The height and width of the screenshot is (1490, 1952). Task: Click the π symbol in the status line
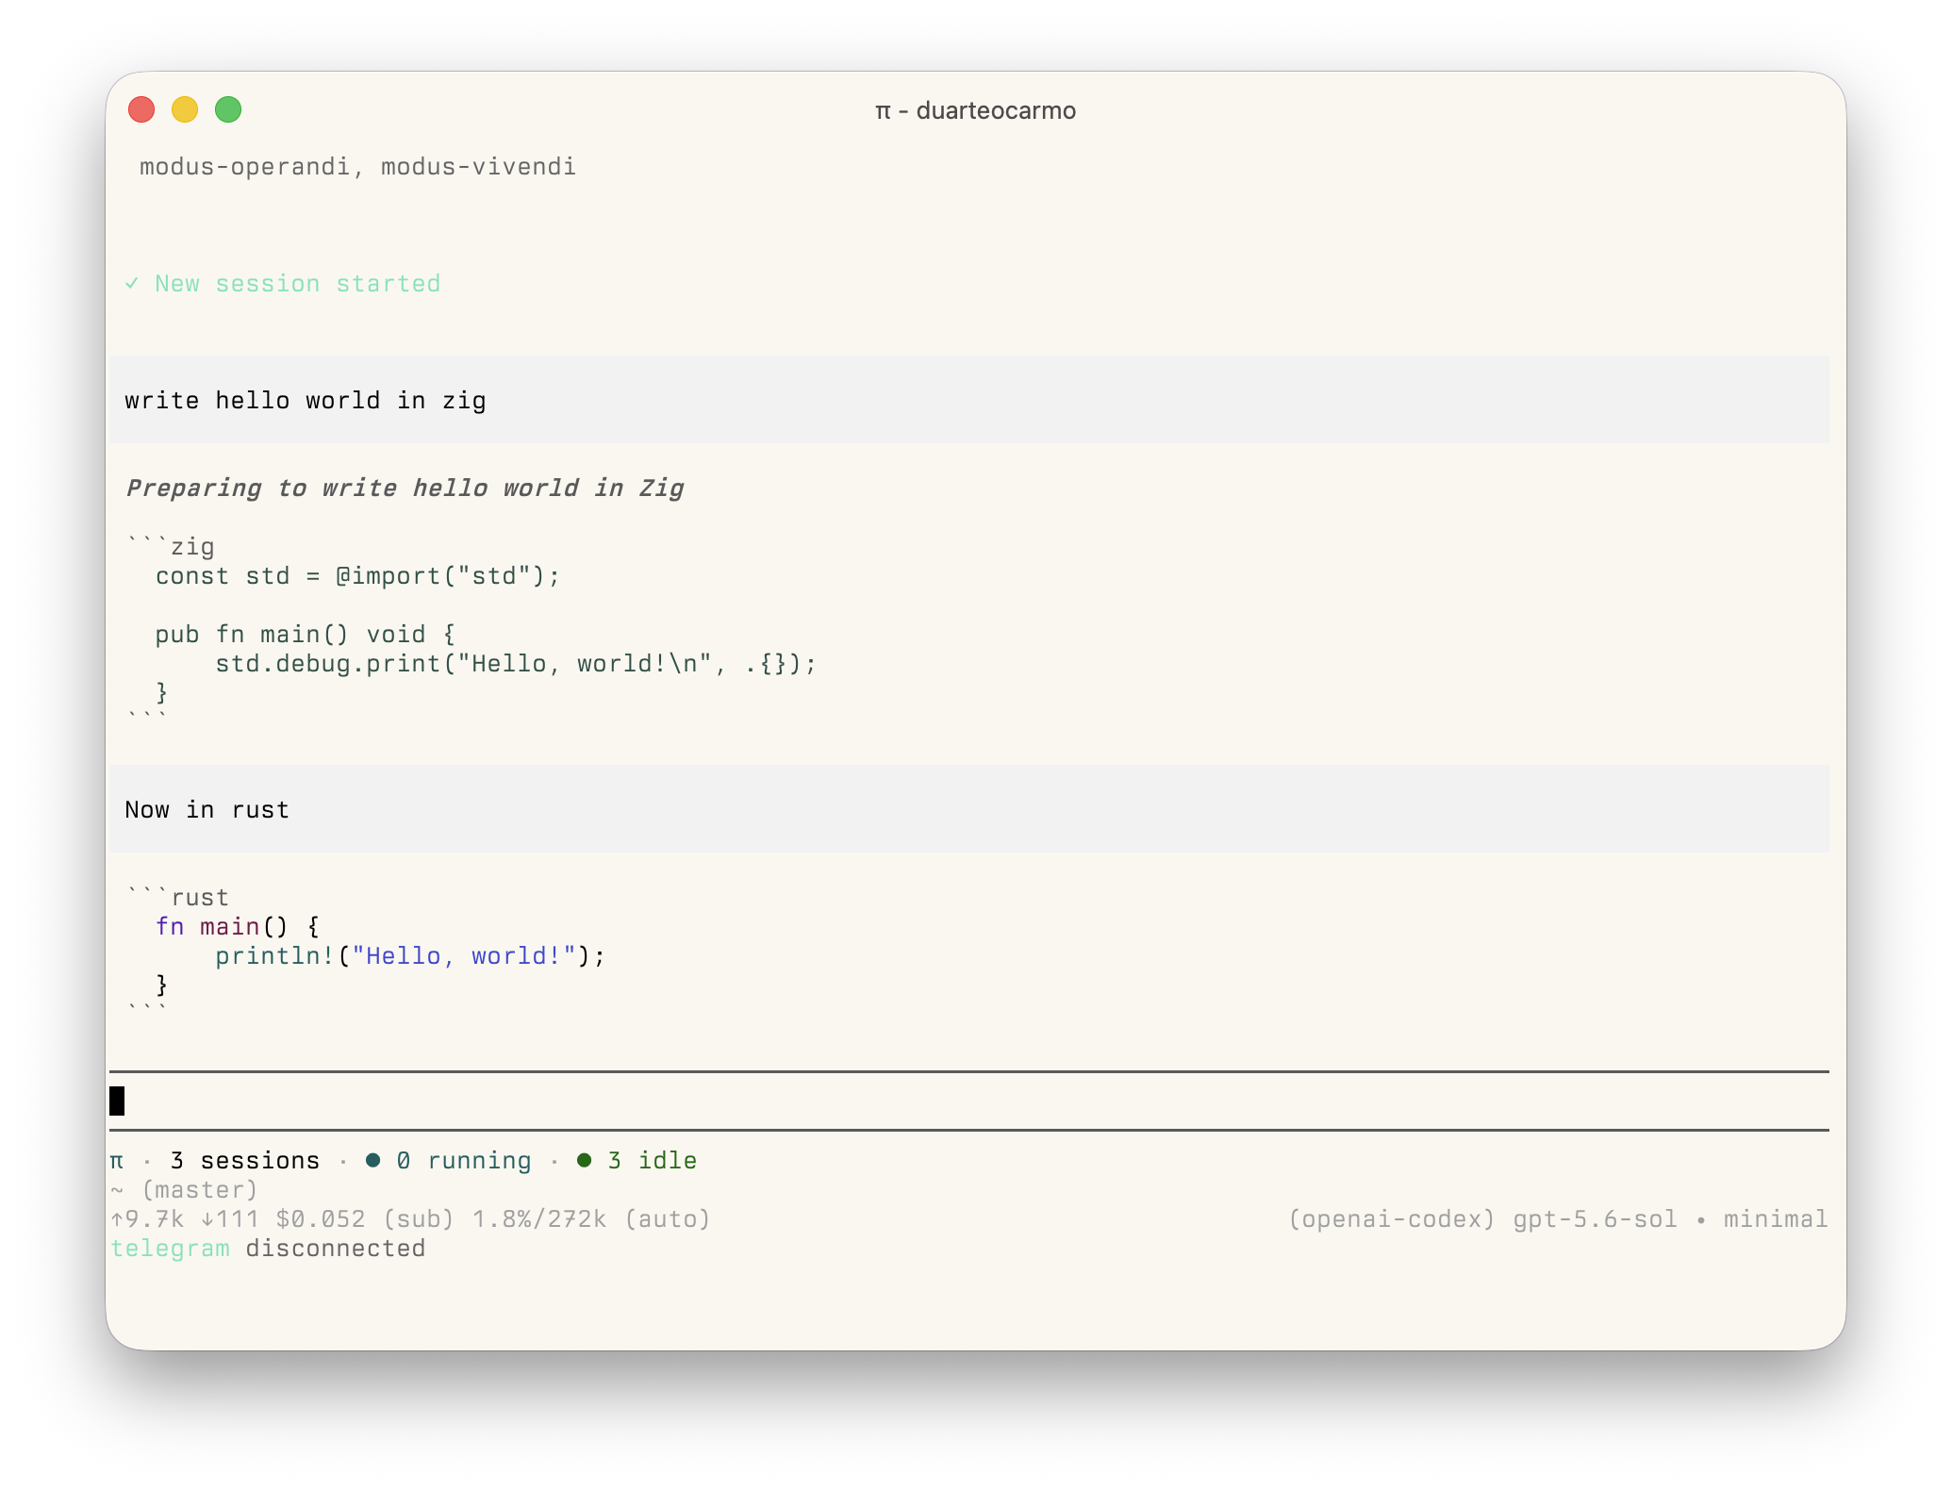point(117,1161)
